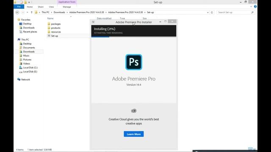
Task: Open the Share ribbon tab
Action: click(x=41, y=7)
